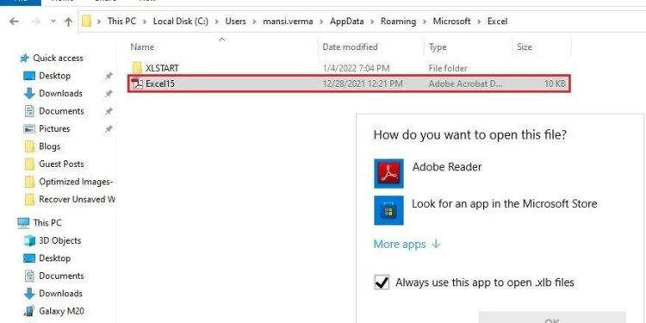Screen dimensions: 646x323
Task: Select the XLSTART folder icon
Action: 137,67
